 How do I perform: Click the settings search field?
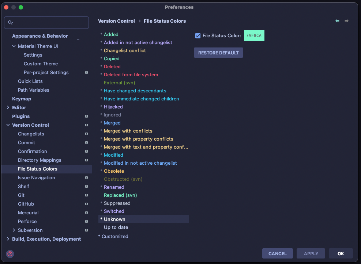click(x=46, y=22)
